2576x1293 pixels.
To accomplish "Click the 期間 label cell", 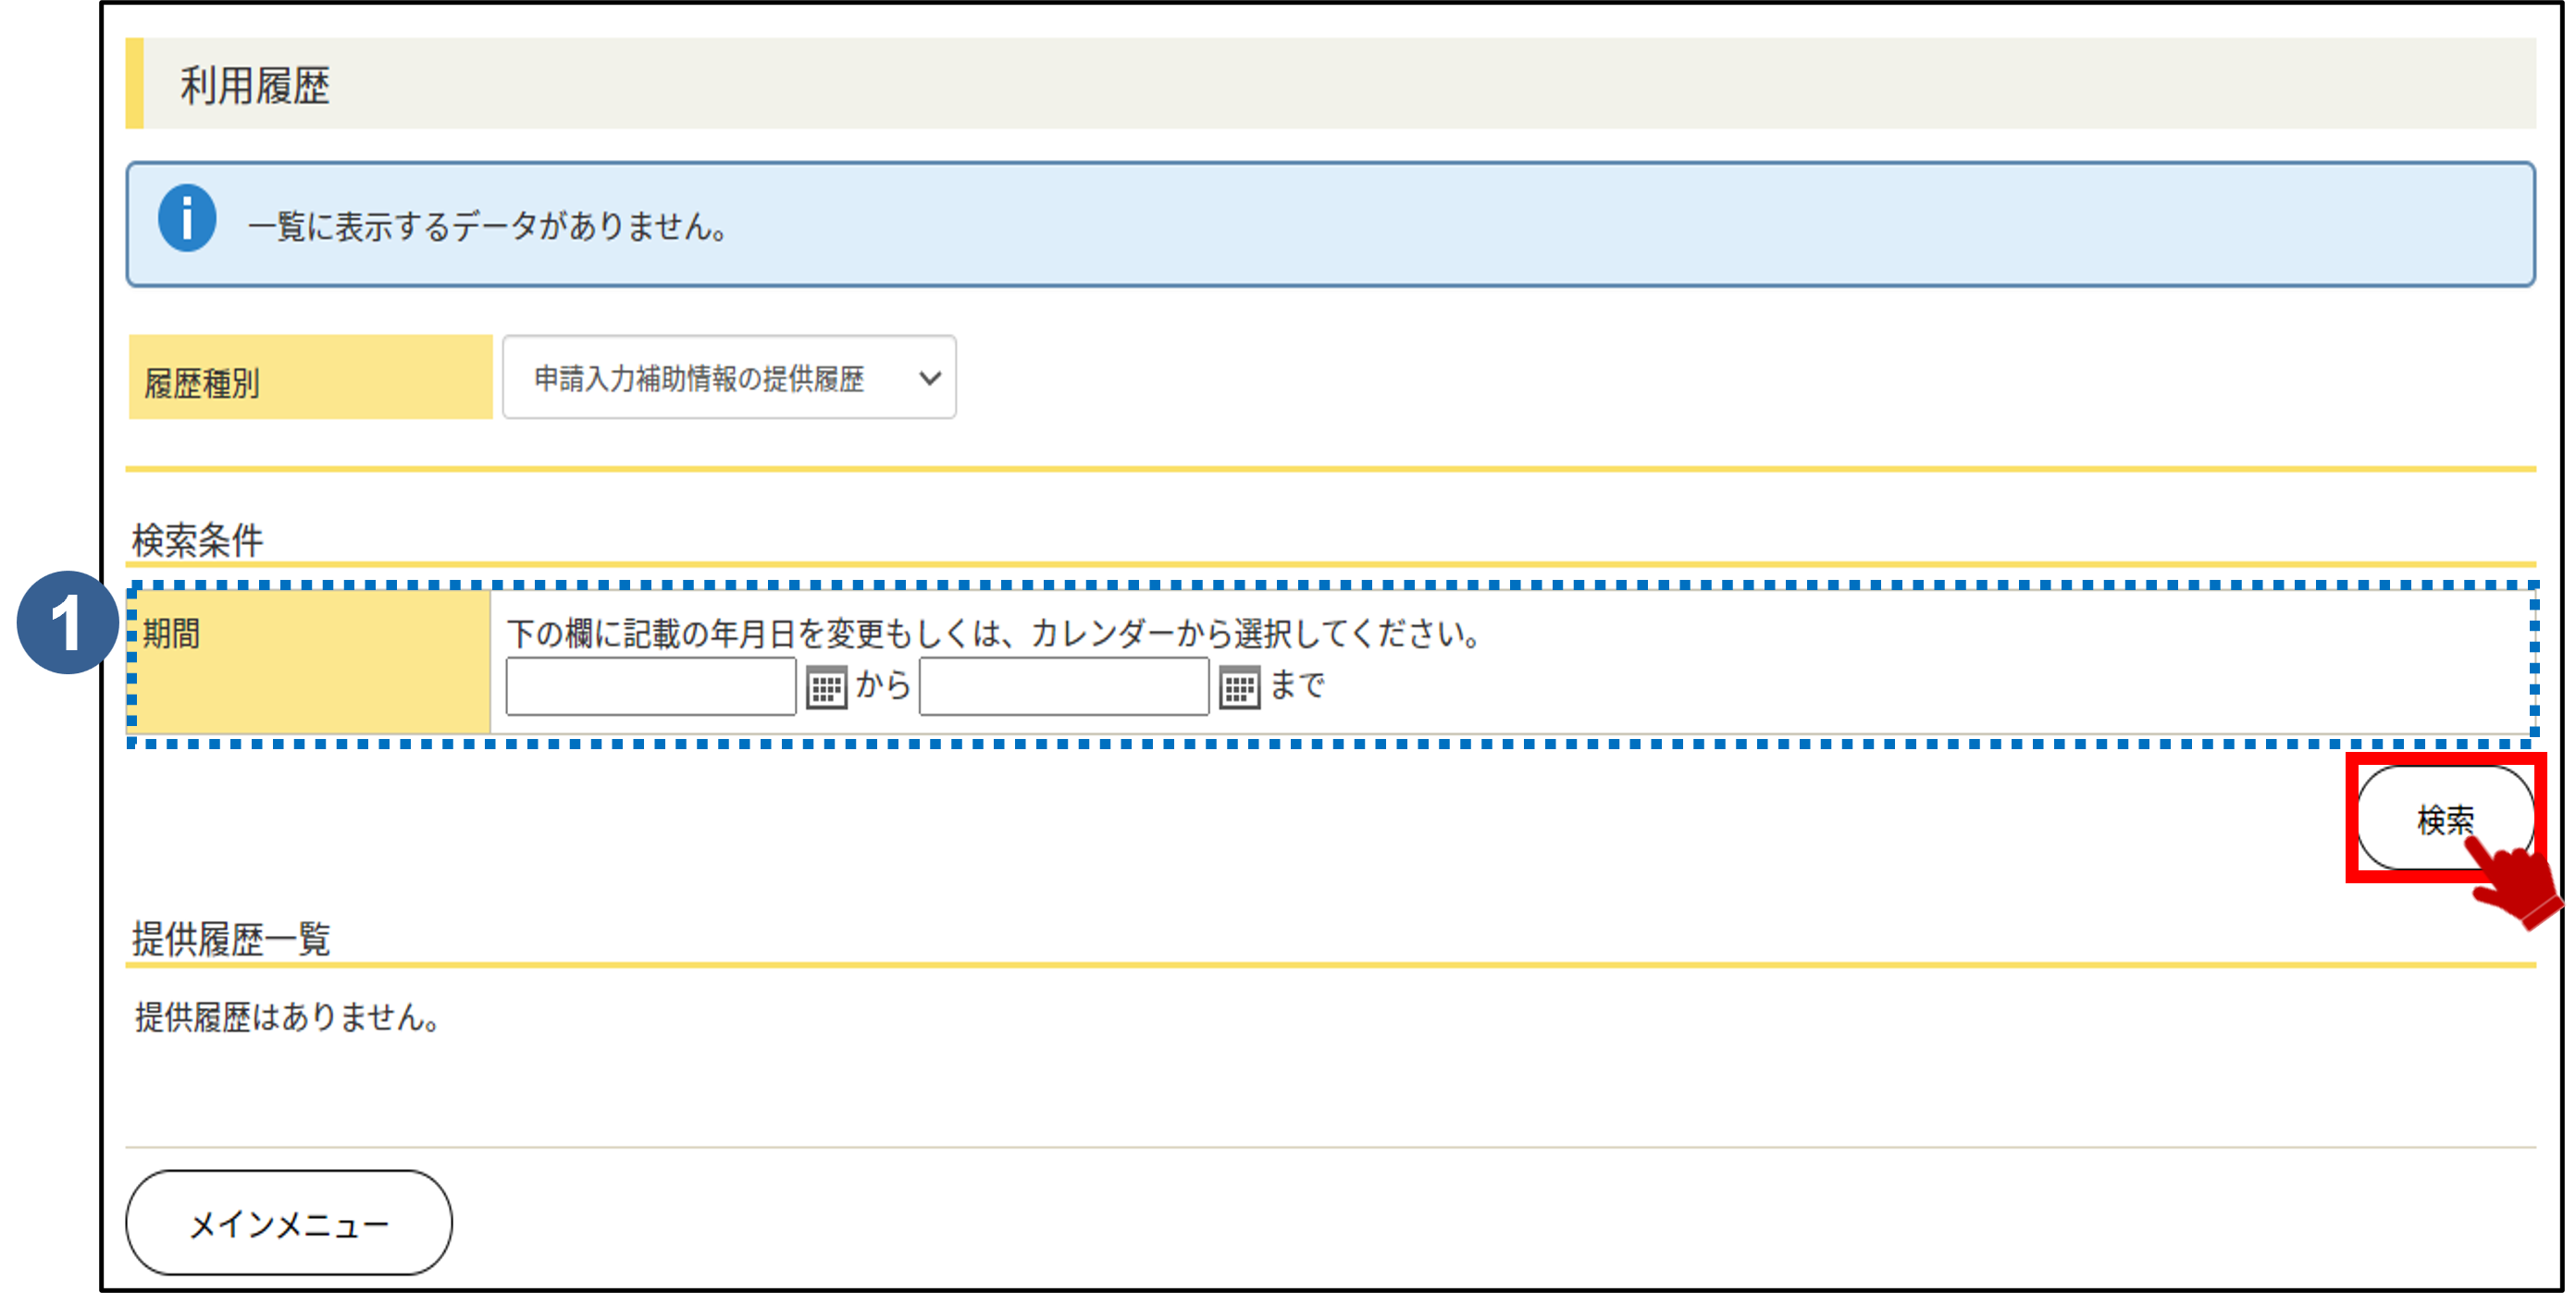I will (x=311, y=661).
